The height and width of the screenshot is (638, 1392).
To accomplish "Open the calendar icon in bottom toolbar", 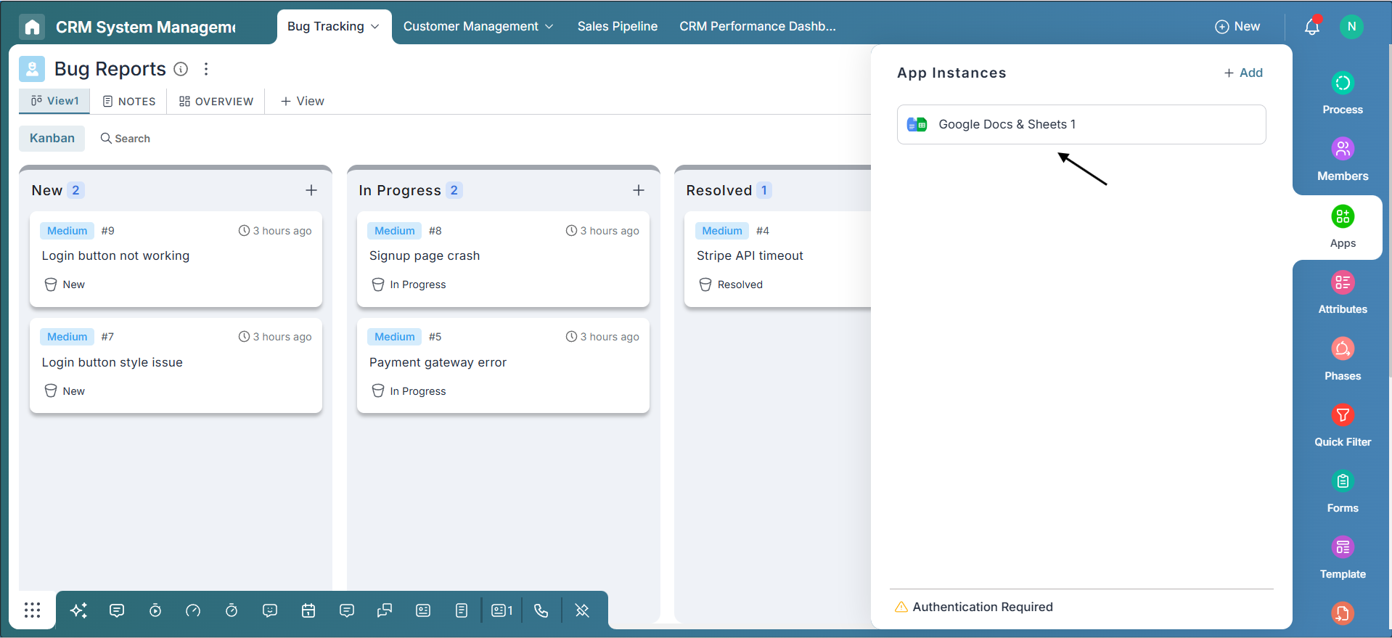I will 308,610.
